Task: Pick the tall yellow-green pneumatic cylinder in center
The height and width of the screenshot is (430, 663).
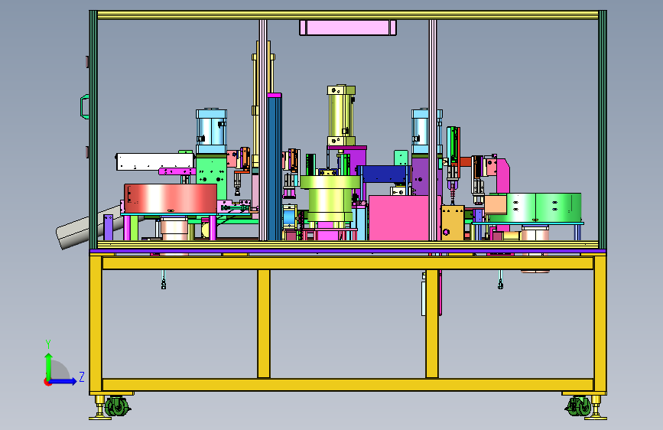Action: pyautogui.click(x=341, y=116)
